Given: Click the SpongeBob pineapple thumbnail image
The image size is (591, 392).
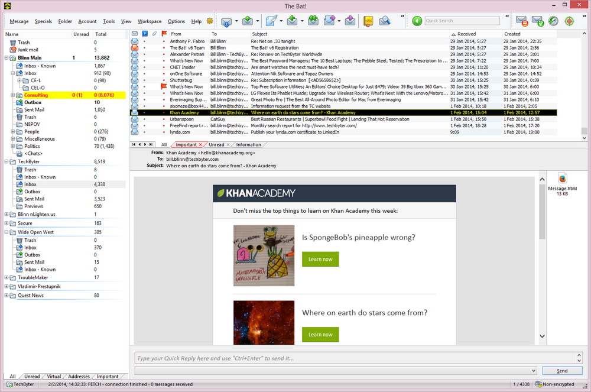Looking at the screenshot, I should coord(264,255).
